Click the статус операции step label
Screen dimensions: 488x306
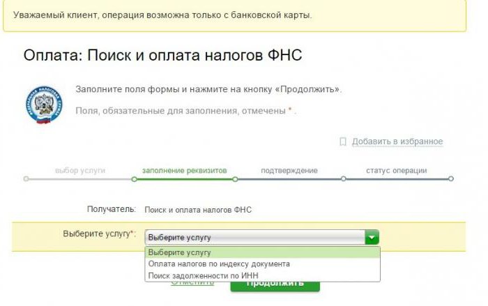pyautogui.click(x=396, y=170)
